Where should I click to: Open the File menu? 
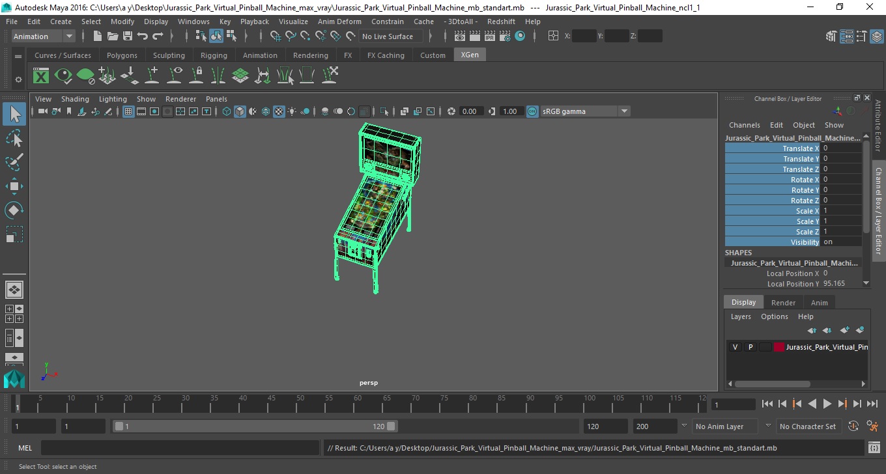click(x=12, y=21)
